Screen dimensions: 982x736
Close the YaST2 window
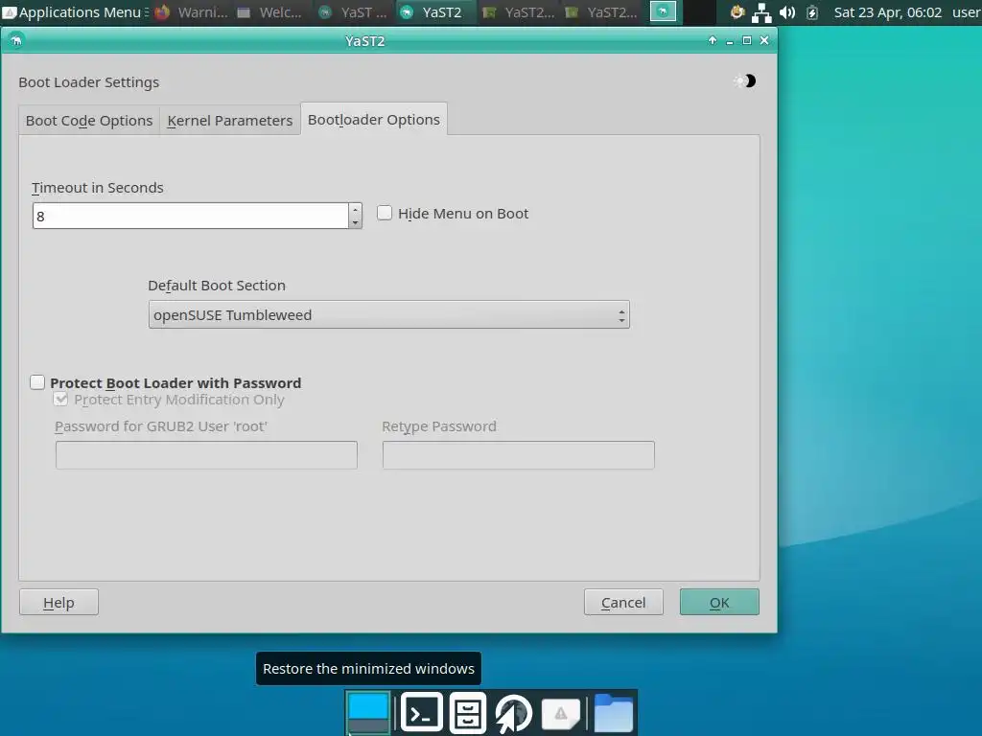coord(764,40)
